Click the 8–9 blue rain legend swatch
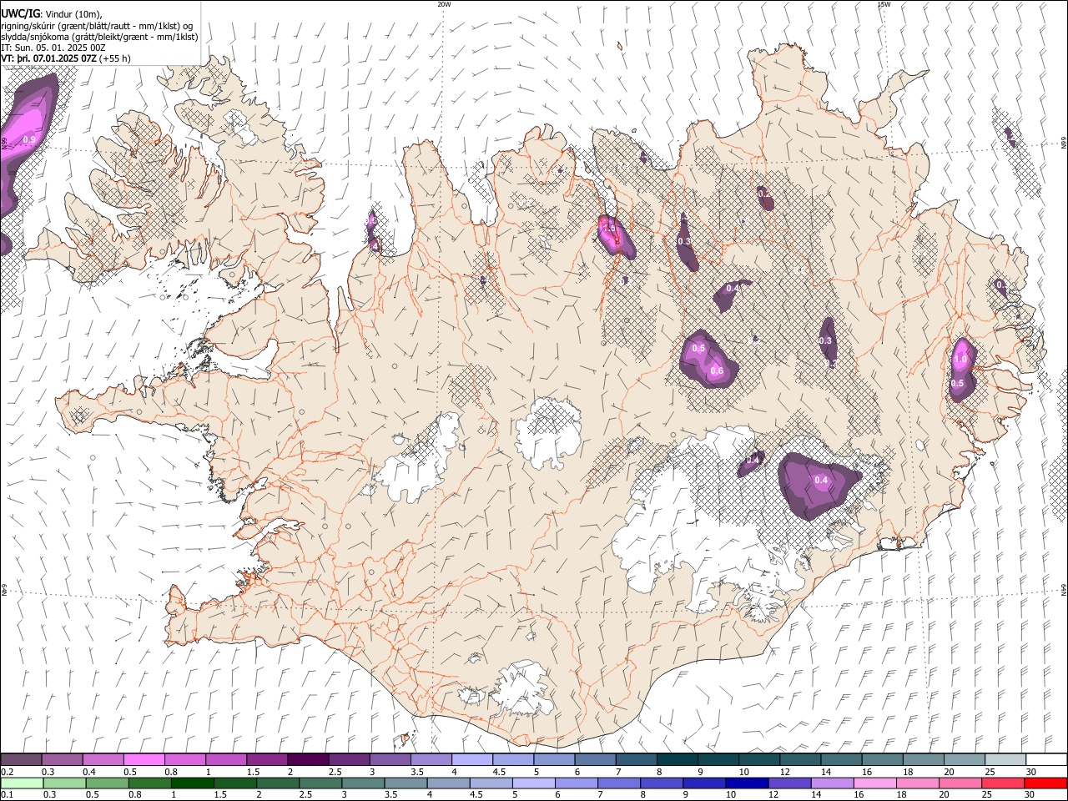 tap(662, 783)
